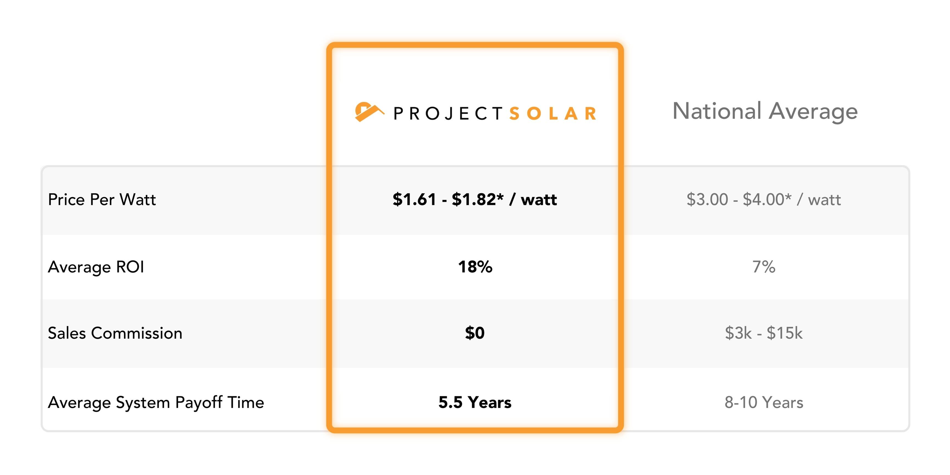Click the 8-10 Years payoff value

click(764, 402)
